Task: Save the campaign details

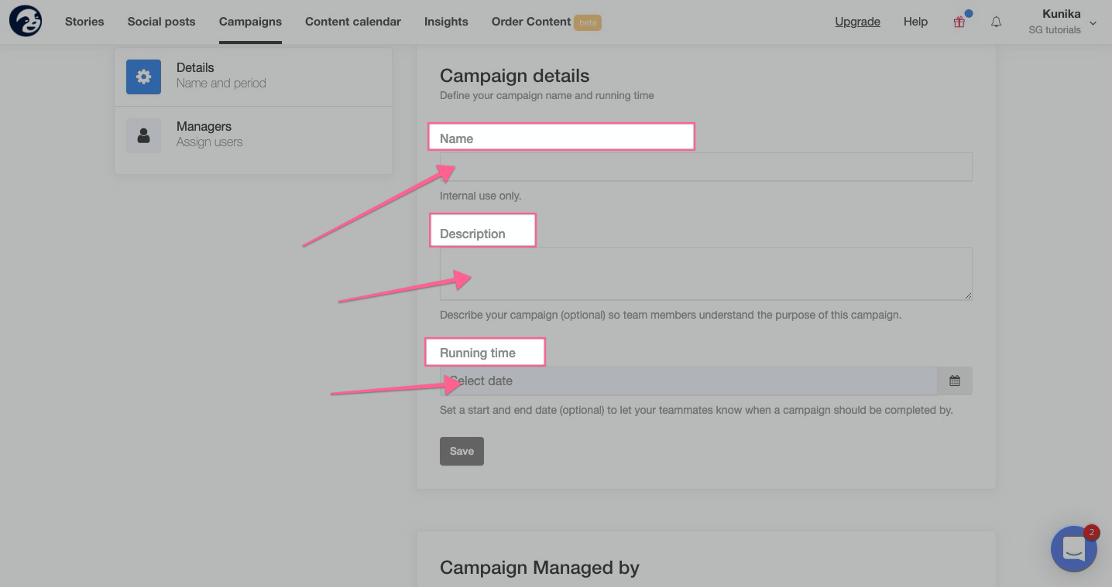Action: 462,452
